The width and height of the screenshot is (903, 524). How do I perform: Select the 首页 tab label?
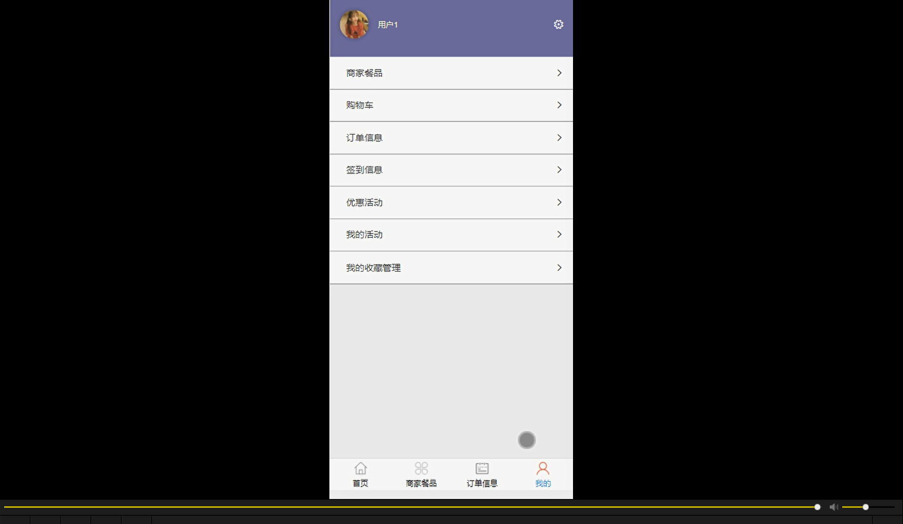click(x=360, y=484)
